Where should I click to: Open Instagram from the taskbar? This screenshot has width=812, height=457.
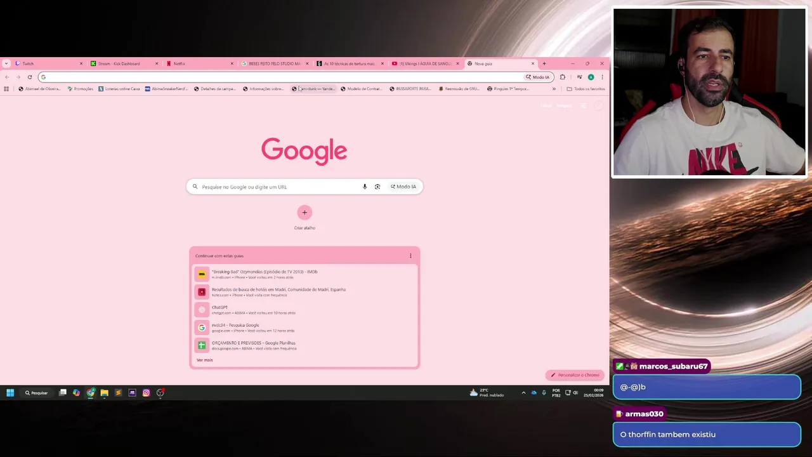[146, 393]
